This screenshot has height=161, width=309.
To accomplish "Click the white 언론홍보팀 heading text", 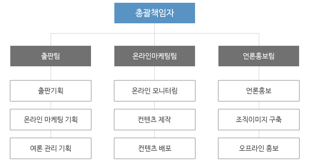I will pos(258,56).
